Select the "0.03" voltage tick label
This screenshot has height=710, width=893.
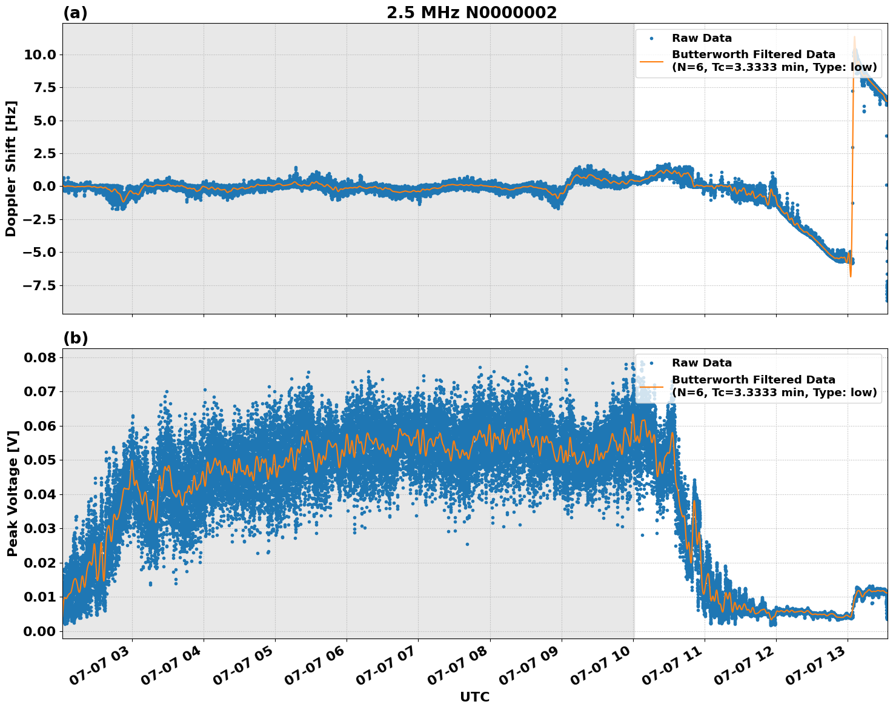pyautogui.click(x=40, y=528)
